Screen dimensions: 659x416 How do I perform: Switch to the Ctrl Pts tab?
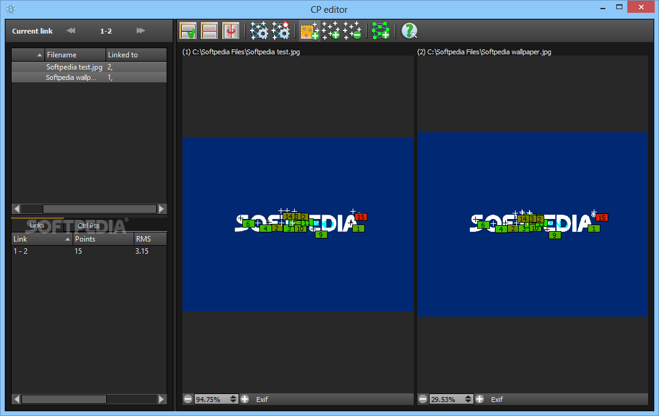click(x=88, y=226)
